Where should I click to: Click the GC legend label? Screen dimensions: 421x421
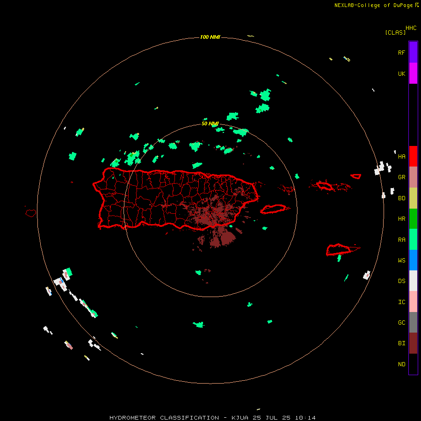coord(401,322)
